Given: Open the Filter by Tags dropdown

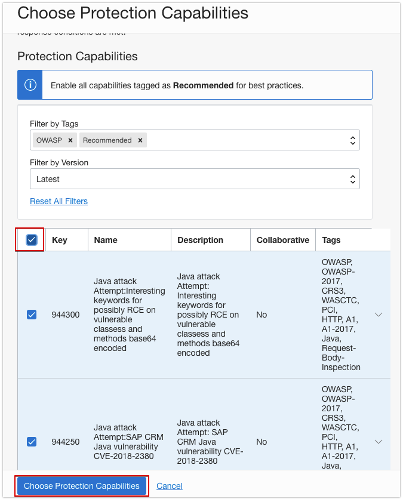Looking at the screenshot, I should click(x=239, y=140).
